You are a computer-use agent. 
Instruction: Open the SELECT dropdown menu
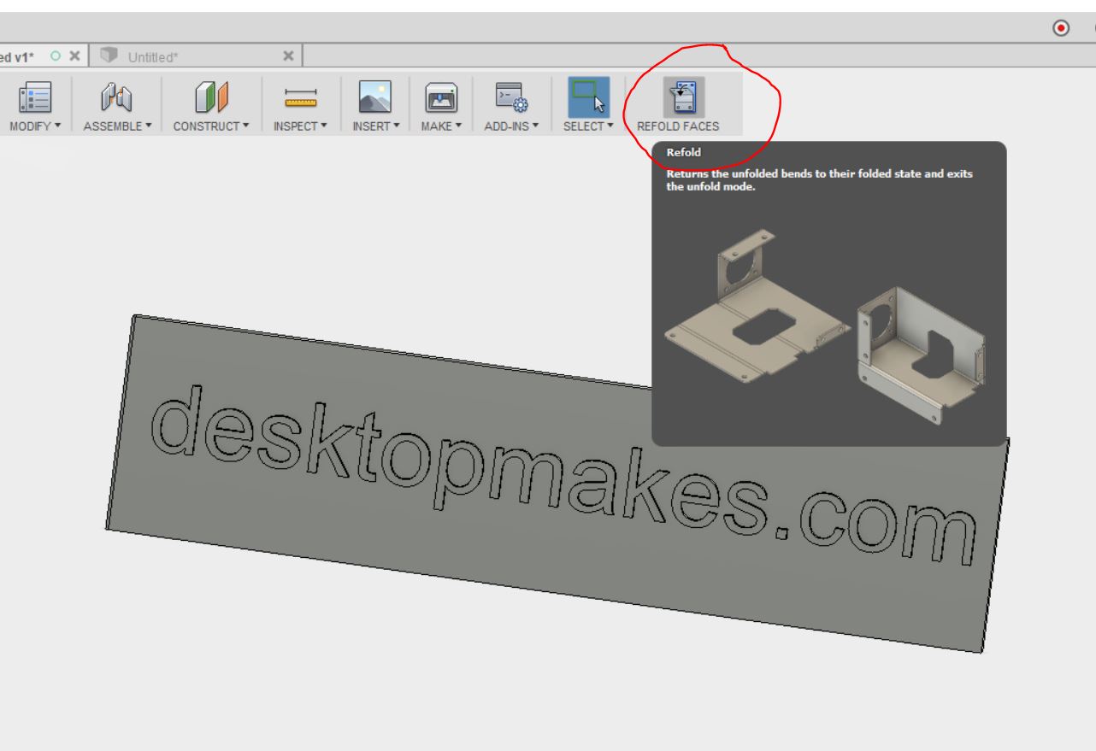click(589, 126)
